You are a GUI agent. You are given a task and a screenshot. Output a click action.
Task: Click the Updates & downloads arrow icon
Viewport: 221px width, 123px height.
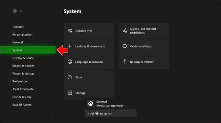(70, 46)
